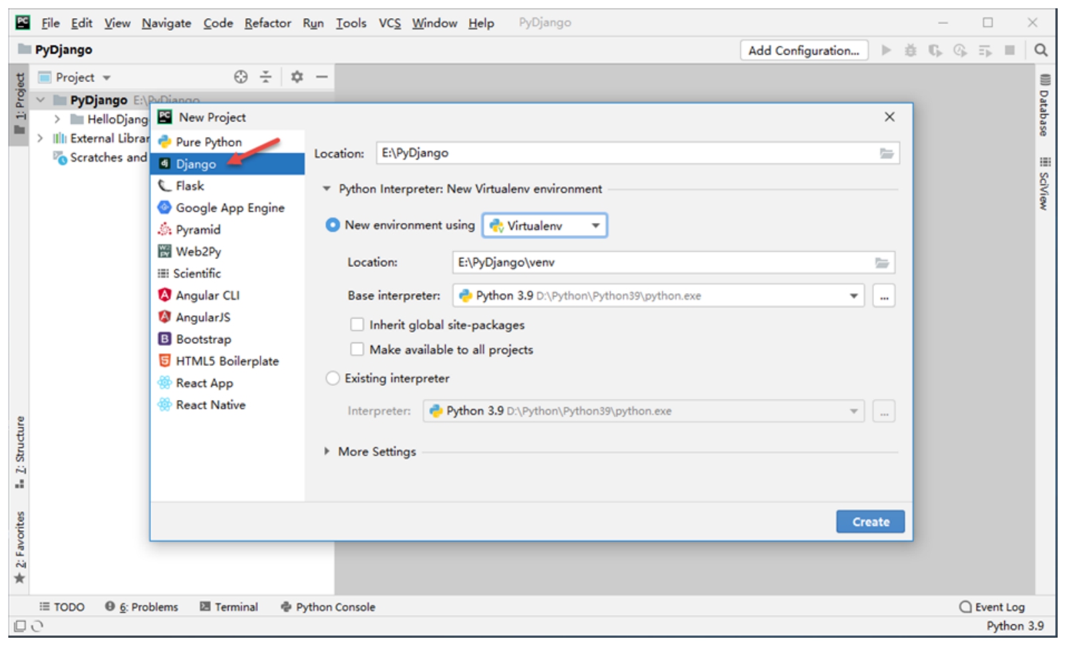Open 7: Structure side tab

19,453
